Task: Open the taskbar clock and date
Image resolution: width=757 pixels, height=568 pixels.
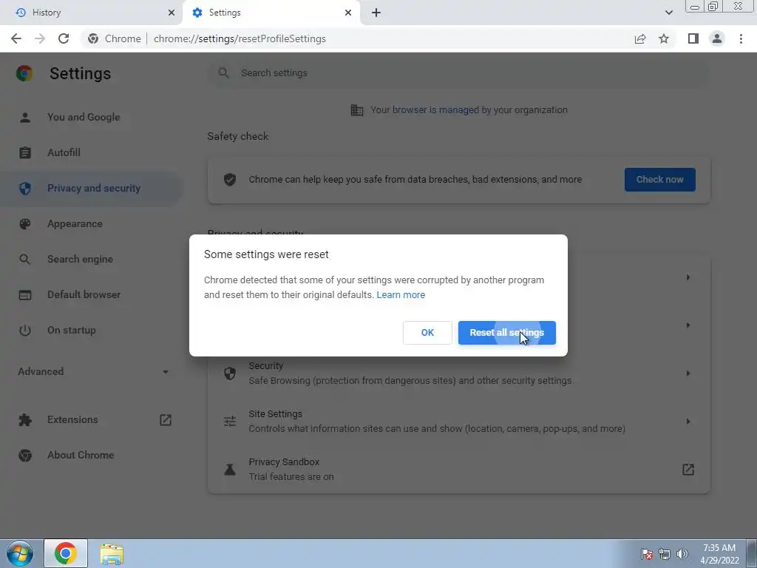Action: (x=719, y=554)
